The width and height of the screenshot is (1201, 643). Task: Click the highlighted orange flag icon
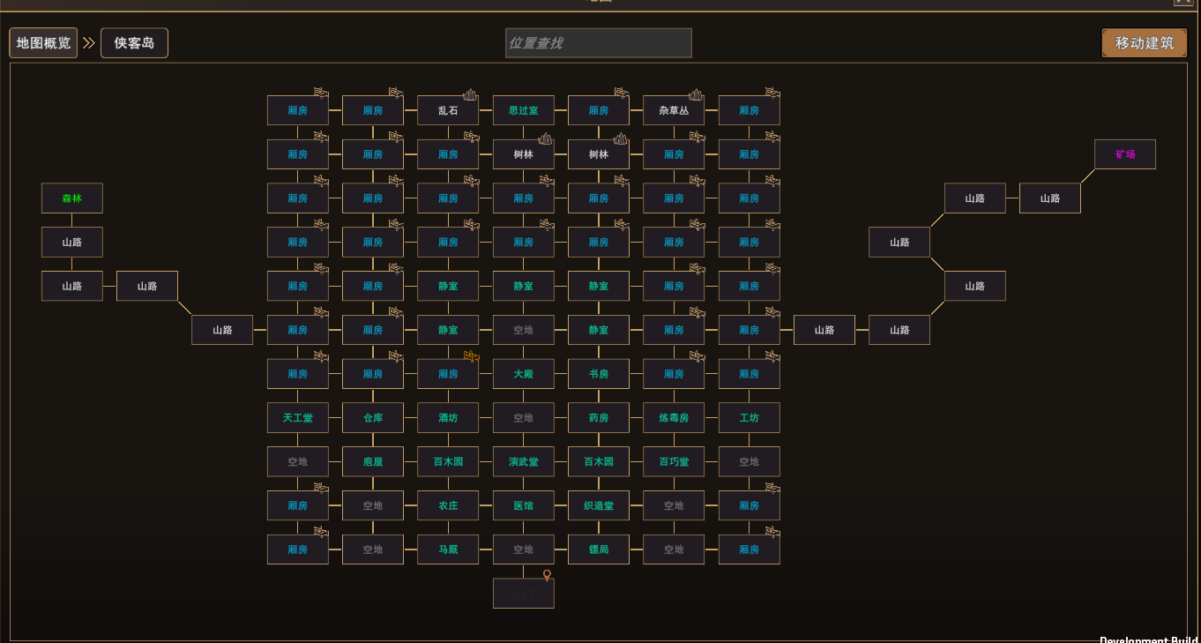tap(471, 356)
